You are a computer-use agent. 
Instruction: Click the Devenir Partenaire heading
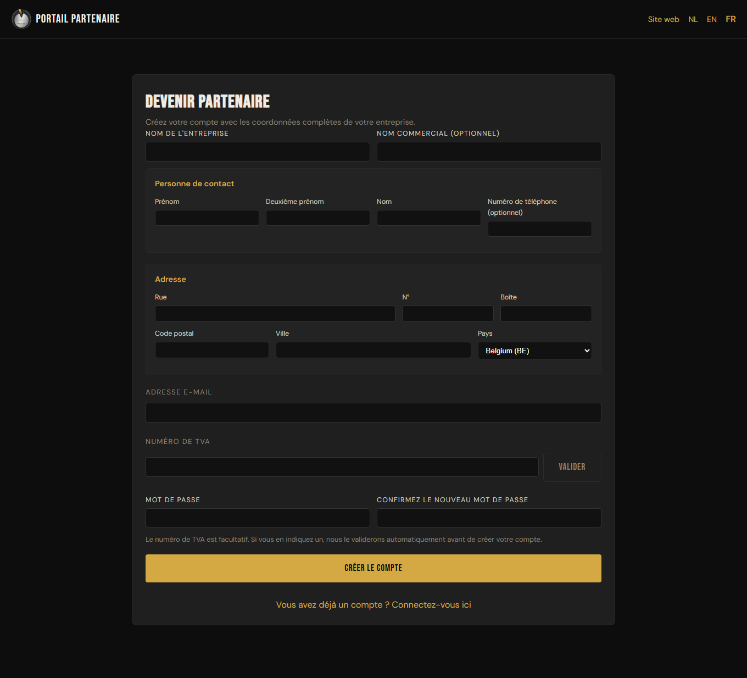point(208,101)
